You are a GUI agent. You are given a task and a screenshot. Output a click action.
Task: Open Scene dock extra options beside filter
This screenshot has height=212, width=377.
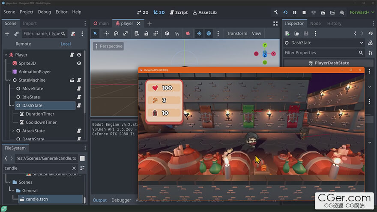pos(82,34)
